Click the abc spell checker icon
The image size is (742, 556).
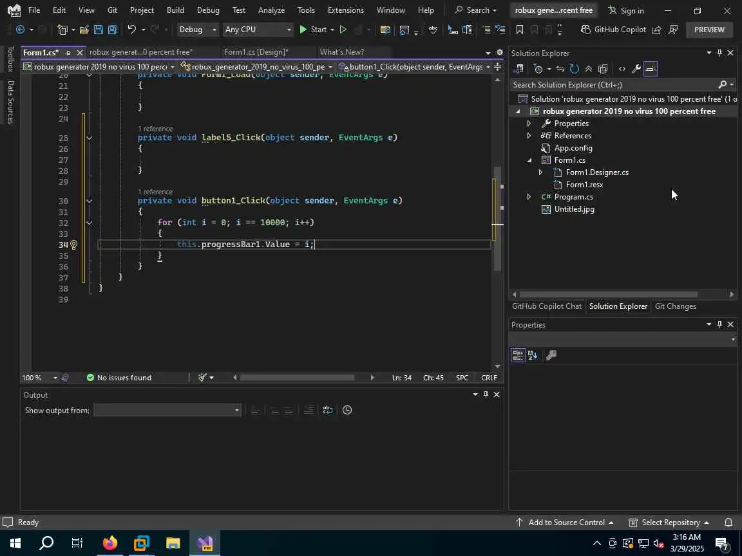point(433,30)
